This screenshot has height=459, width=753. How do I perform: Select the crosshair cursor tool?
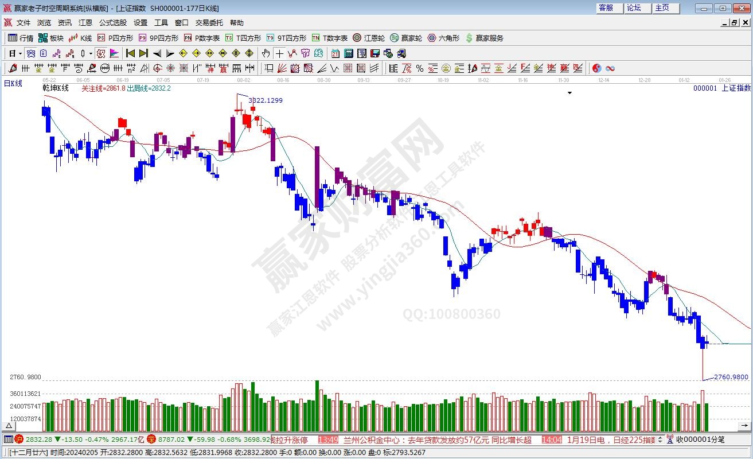click(279, 53)
